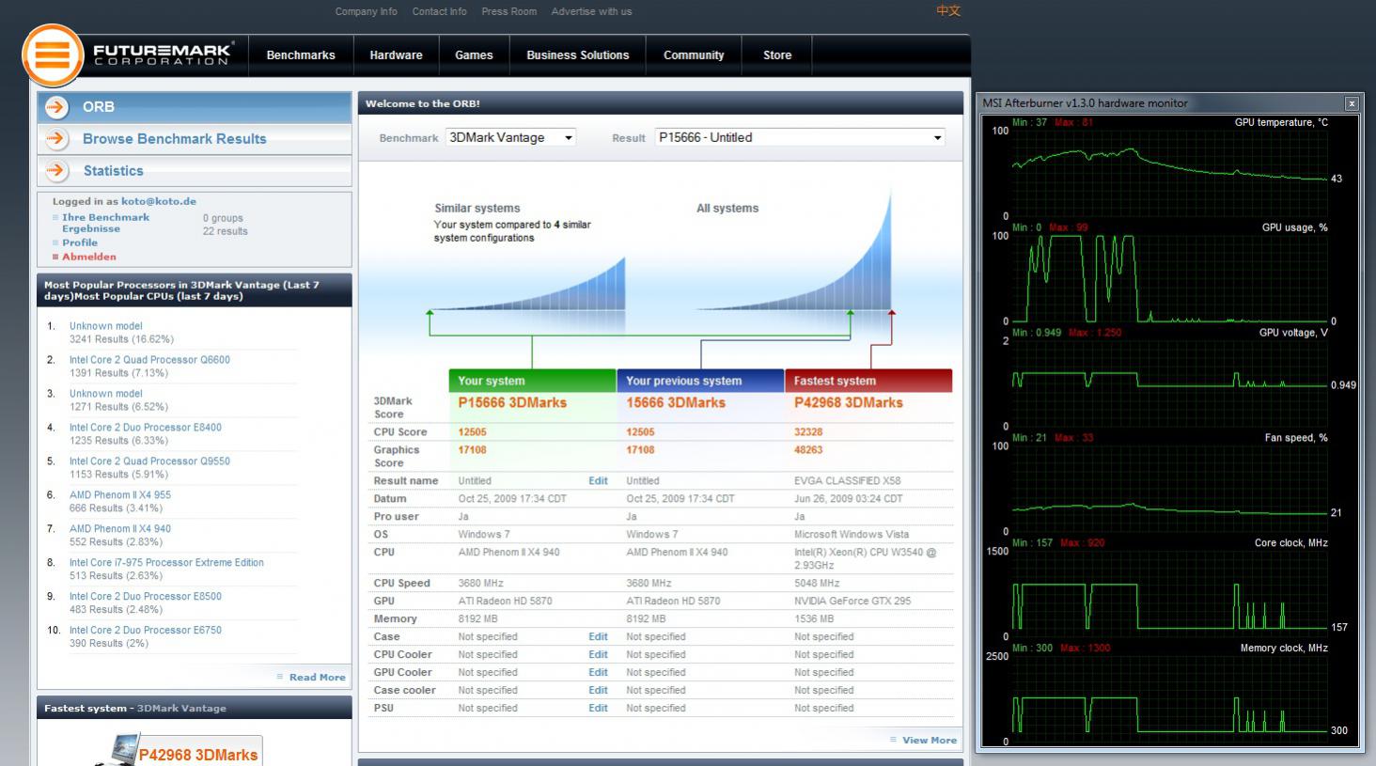The height and width of the screenshot is (766, 1376).
Task: Open the Statistics section
Action: [195, 171]
